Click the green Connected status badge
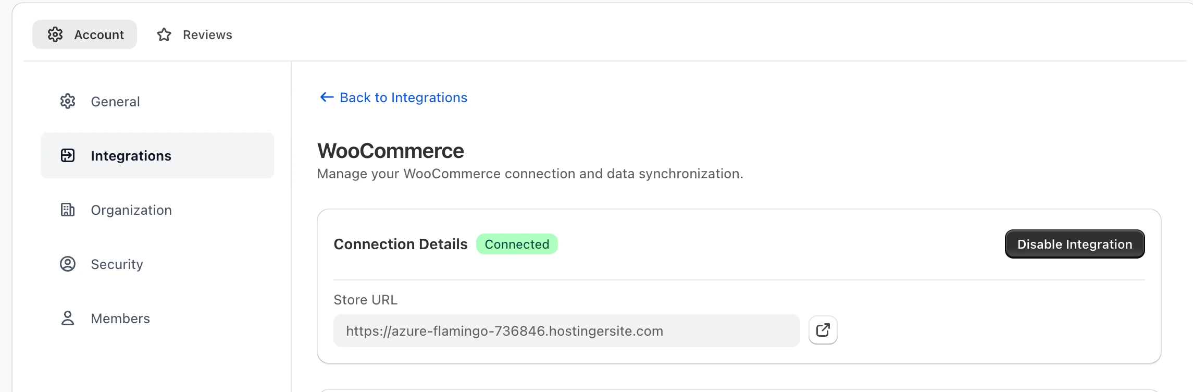 point(517,244)
